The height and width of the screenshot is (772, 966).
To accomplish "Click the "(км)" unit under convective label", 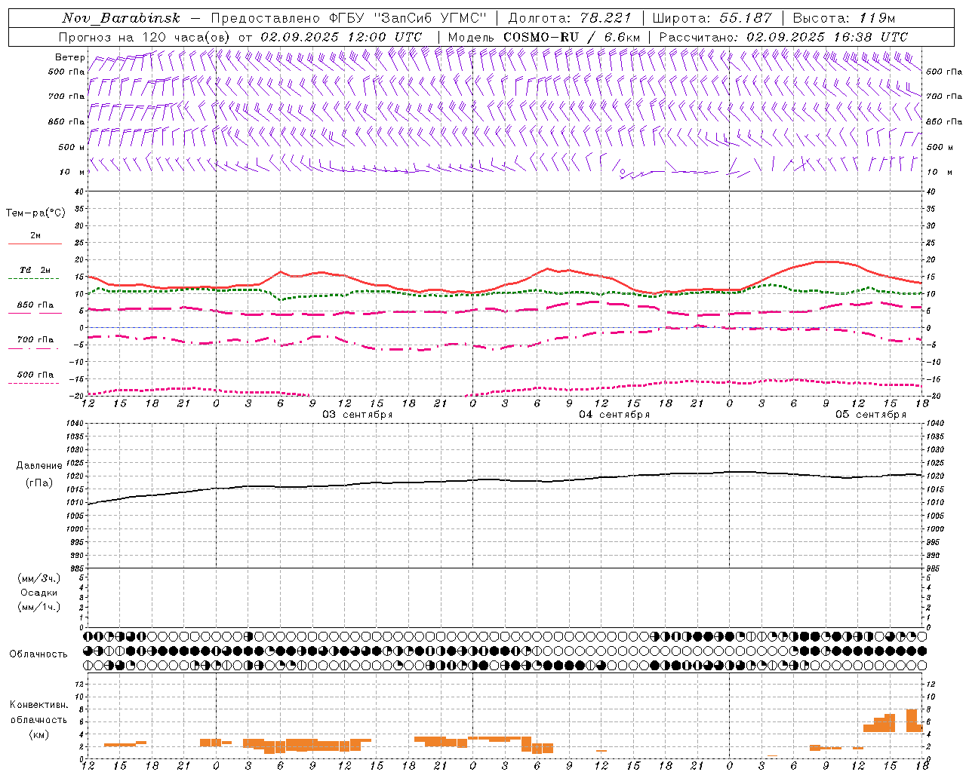I will [x=38, y=734].
